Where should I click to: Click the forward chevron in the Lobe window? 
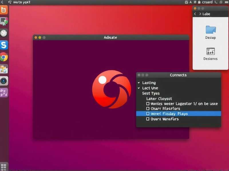(x=200, y=13)
